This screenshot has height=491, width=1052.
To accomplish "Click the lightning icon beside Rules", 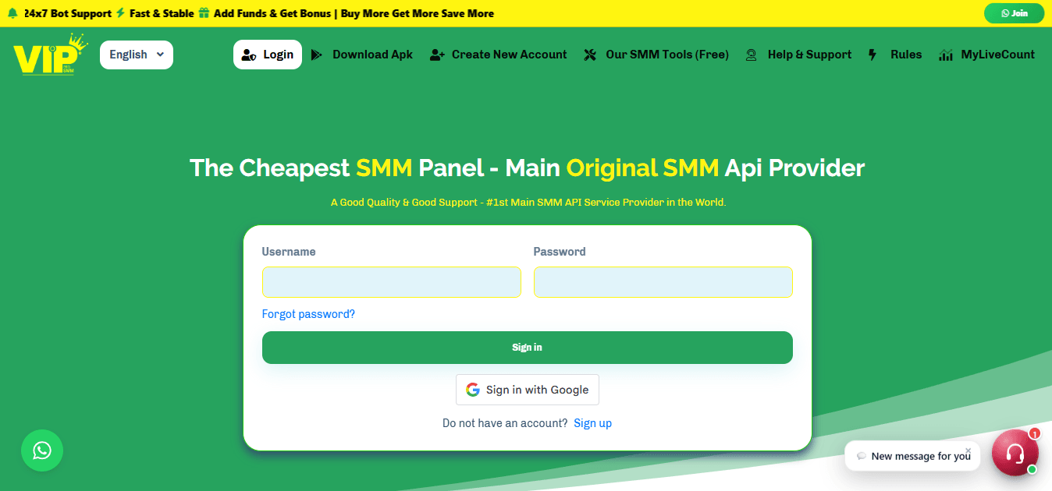I will click(x=873, y=55).
